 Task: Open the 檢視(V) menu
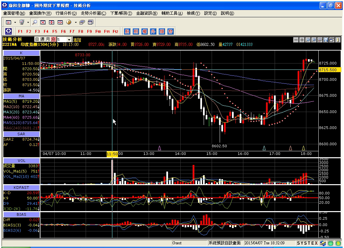(193, 13)
